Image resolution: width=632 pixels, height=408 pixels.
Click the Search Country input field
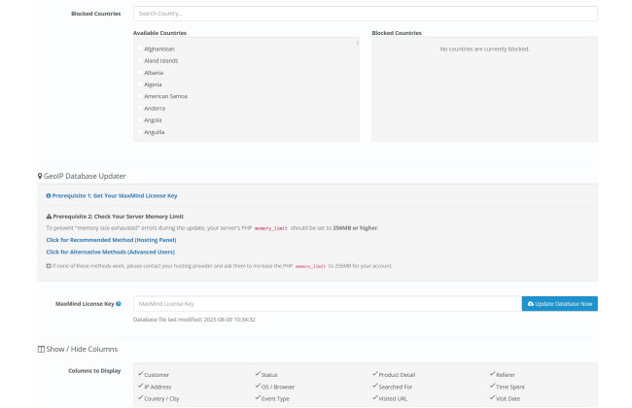(x=366, y=14)
